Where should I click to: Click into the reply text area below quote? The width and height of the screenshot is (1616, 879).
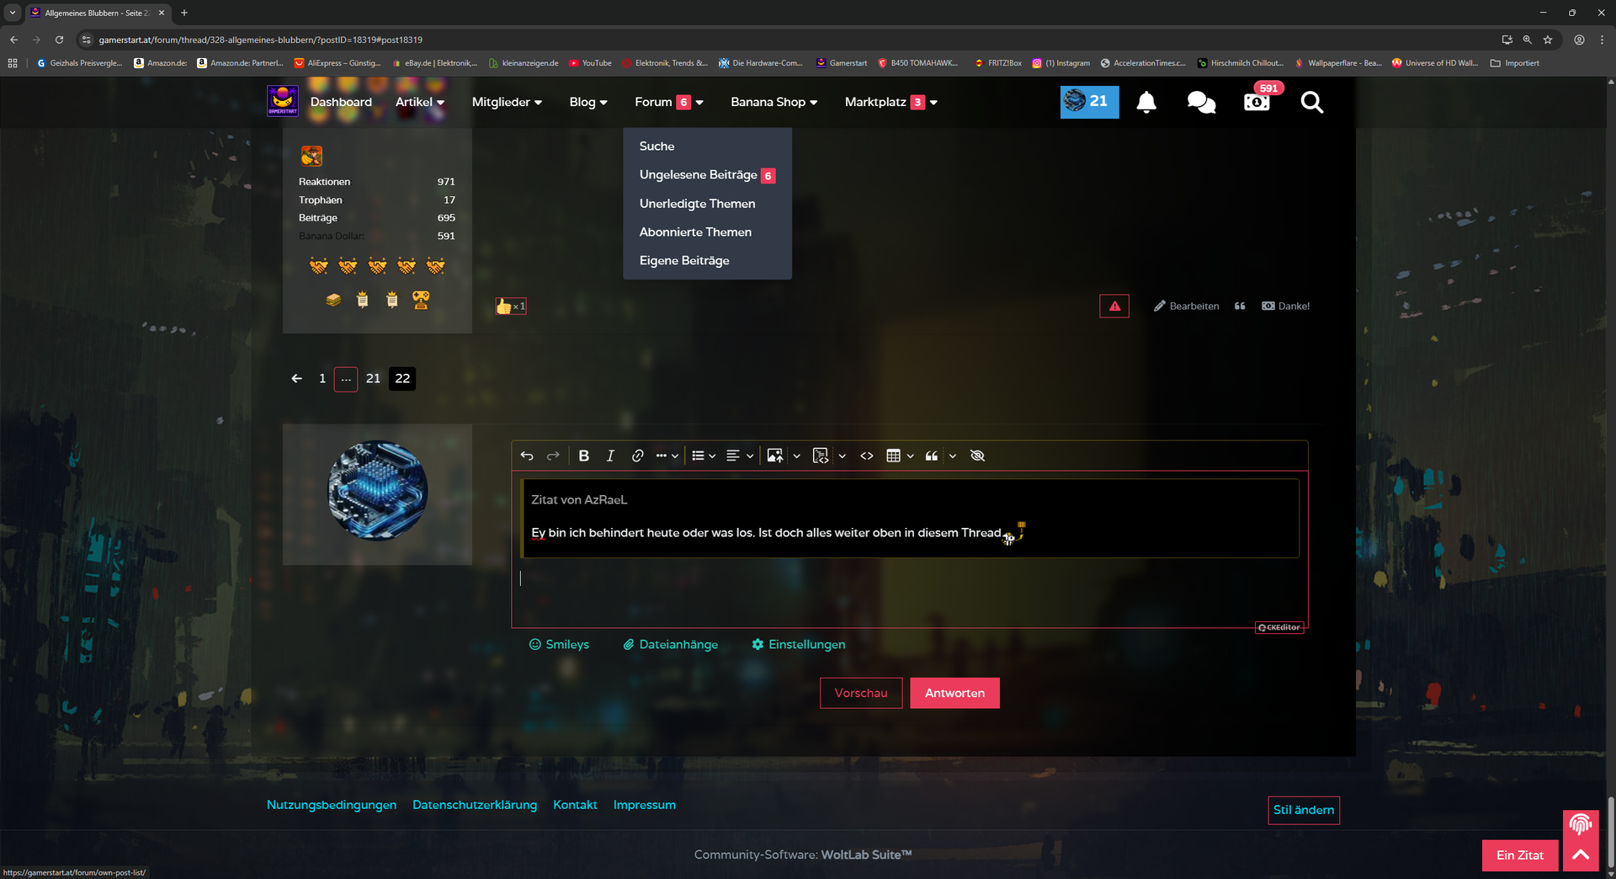909,589
